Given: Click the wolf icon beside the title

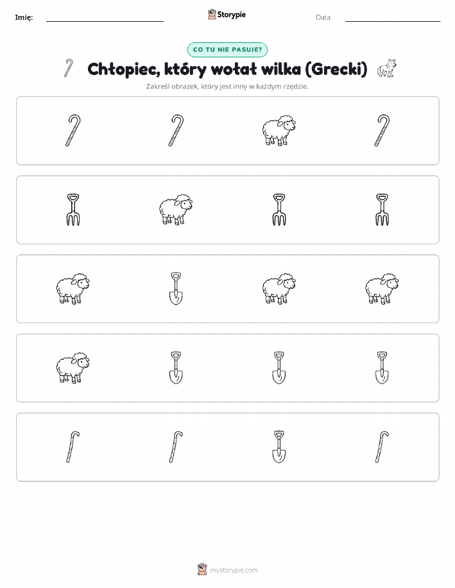Looking at the screenshot, I should point(387,68).
